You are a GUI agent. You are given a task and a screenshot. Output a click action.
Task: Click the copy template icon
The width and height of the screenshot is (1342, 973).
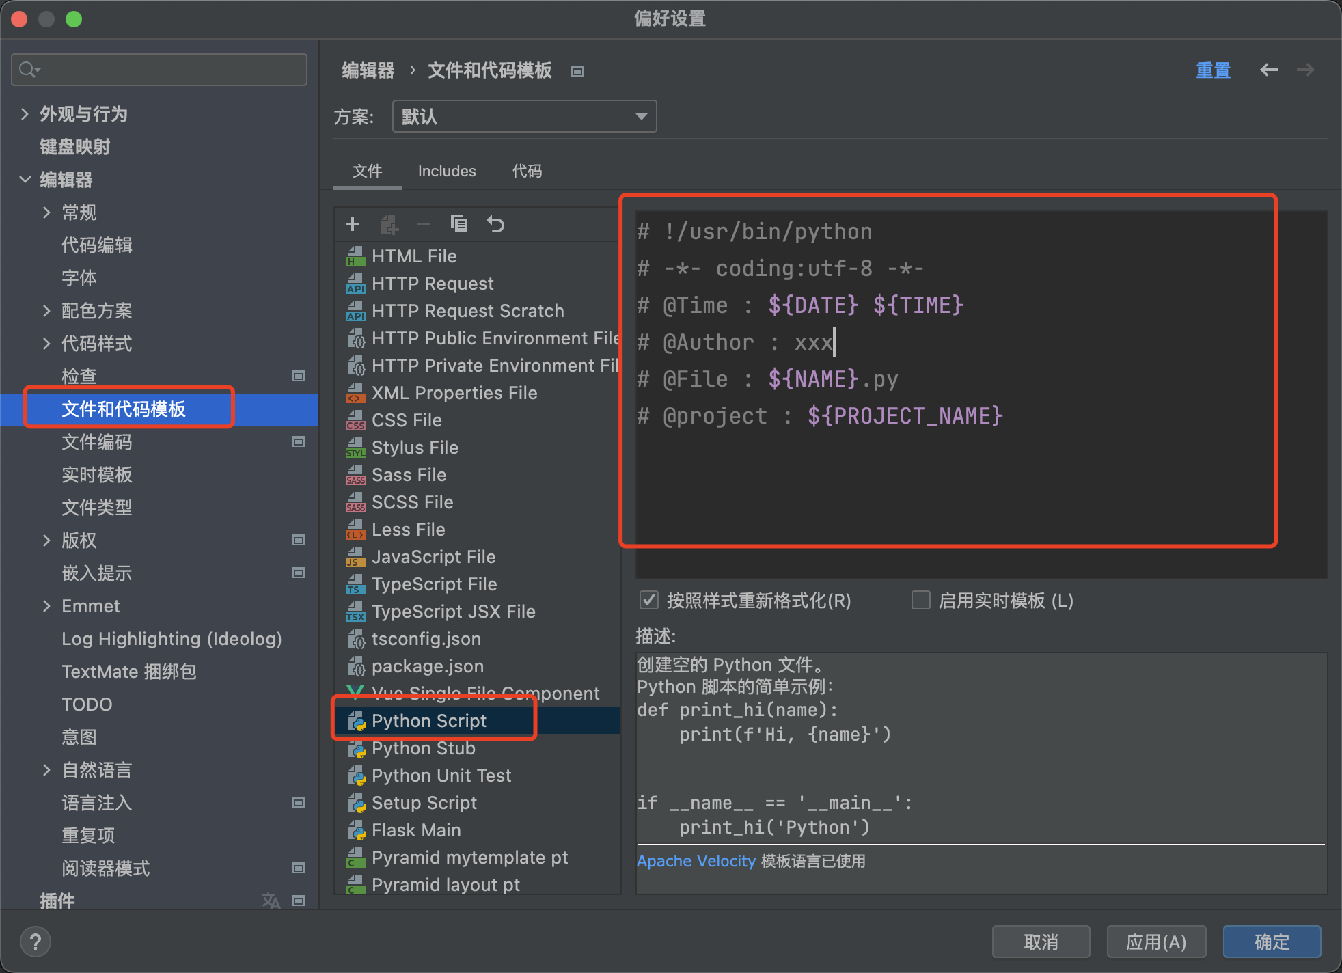click(x=459, y=224)
